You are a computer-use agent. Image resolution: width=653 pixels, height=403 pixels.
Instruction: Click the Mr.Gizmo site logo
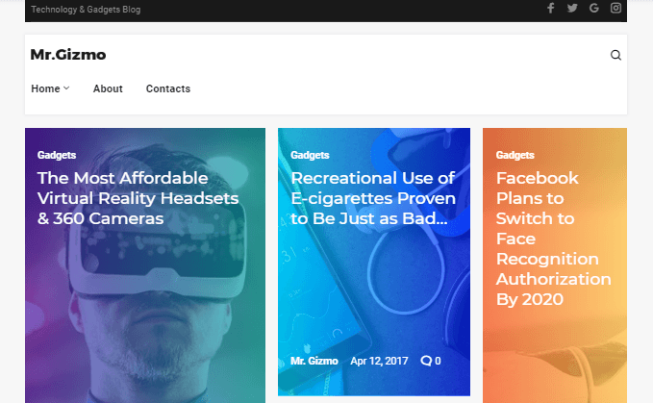(x=68, y=55)
